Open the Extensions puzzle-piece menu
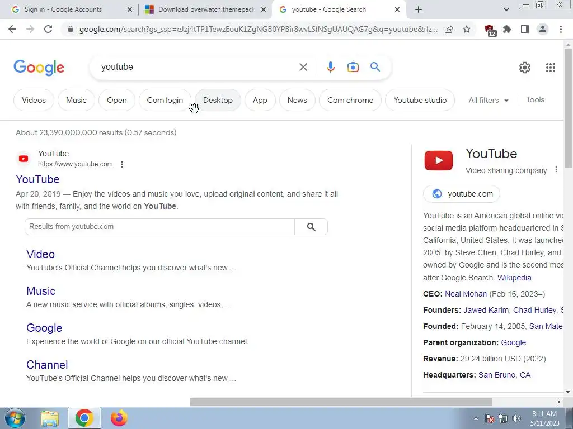This screenshot has height=429, width=573. tap(507, 29)
